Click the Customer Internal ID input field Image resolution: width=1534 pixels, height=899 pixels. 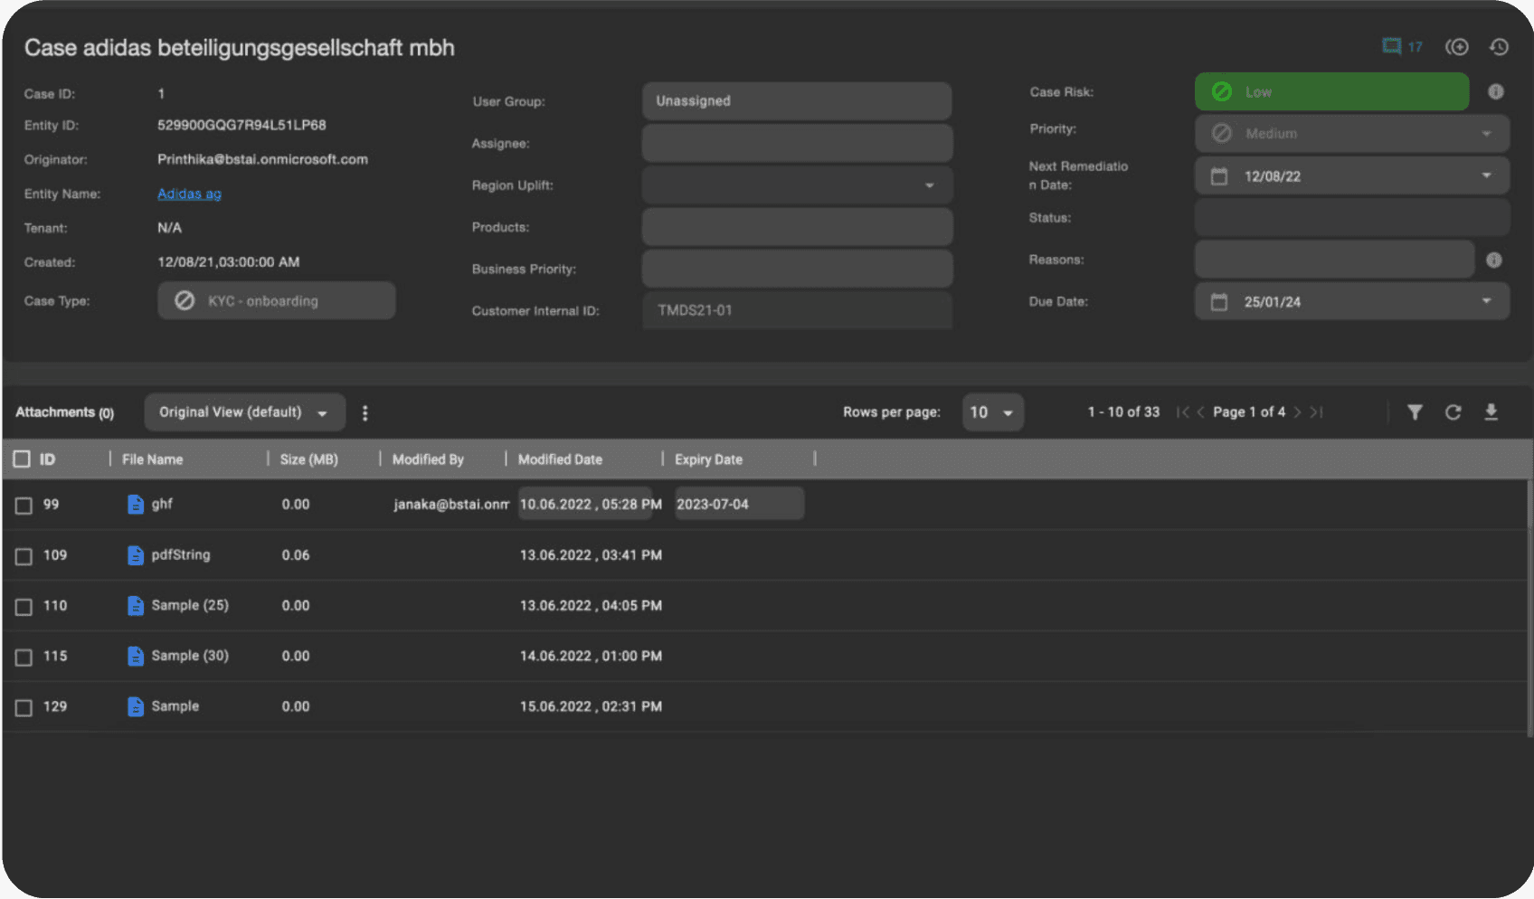tap(797, 310)
